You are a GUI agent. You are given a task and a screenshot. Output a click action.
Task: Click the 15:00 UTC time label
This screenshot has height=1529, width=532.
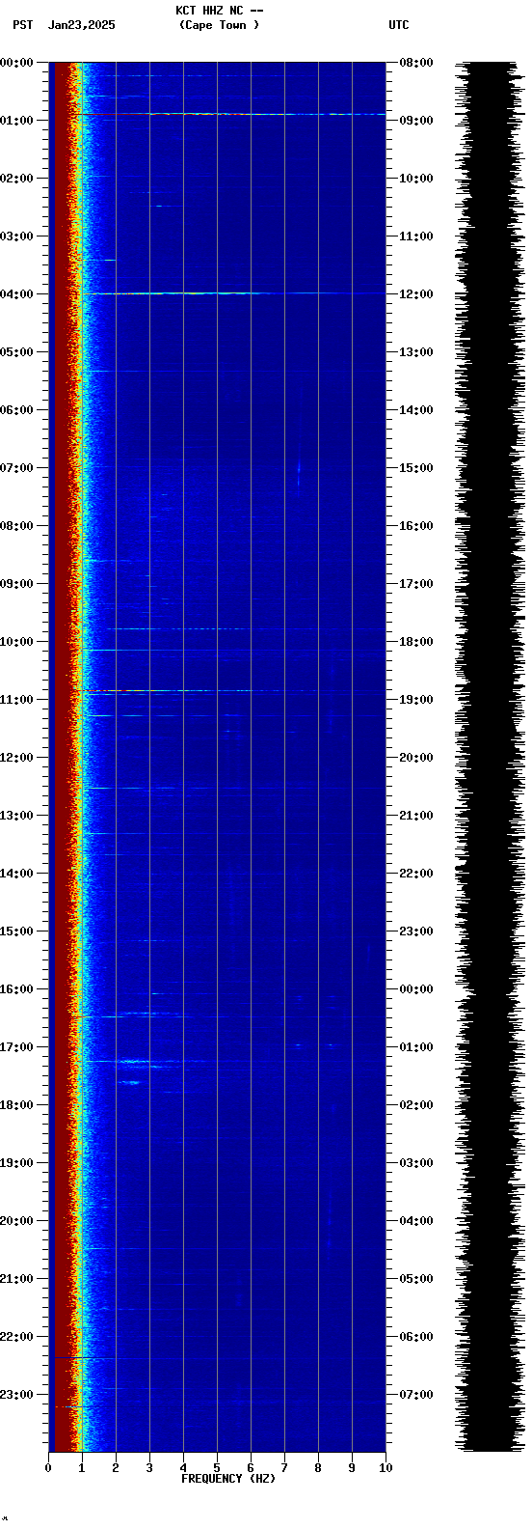coord(416,468)
